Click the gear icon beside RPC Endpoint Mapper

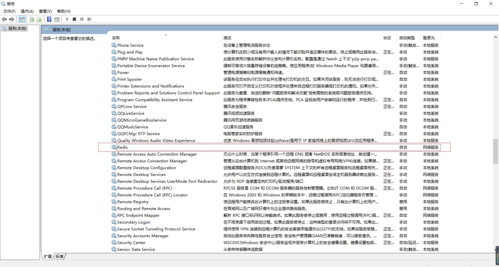point(114,215)
